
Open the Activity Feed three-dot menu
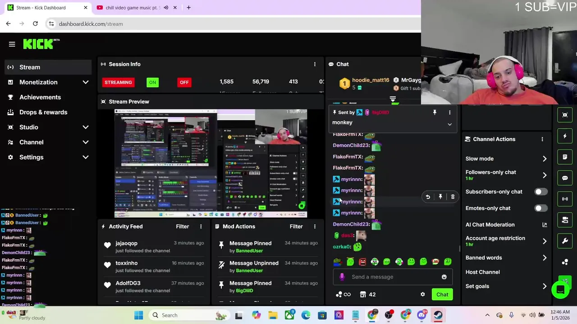pos(201,226)
